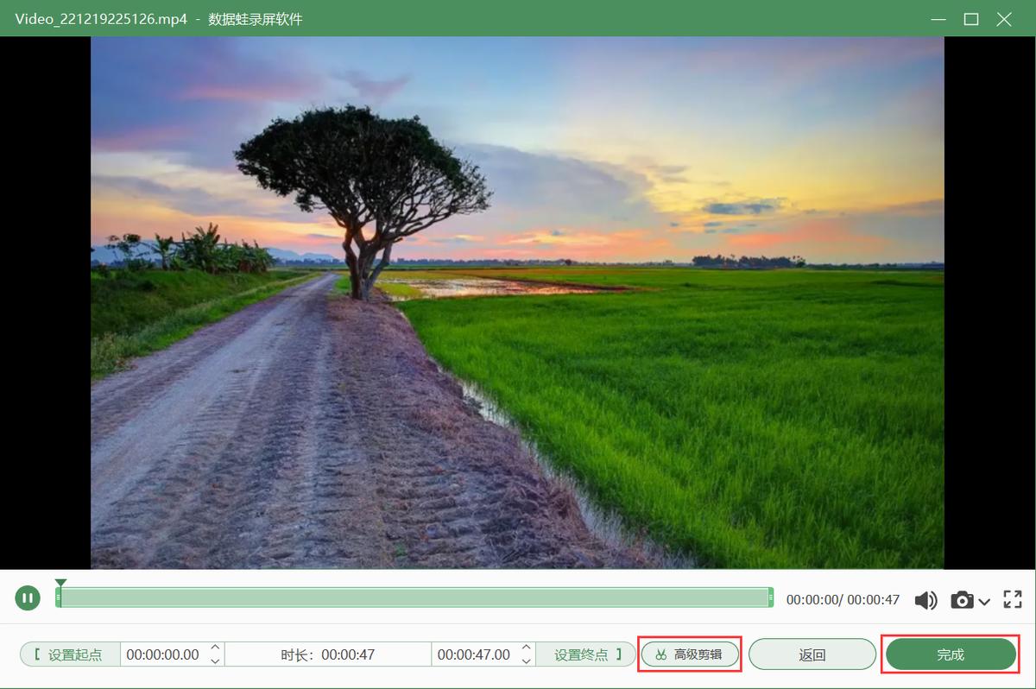Click the green timeline progress bar
This screenshot has height=689, width=1036.
tap(414, 597)
